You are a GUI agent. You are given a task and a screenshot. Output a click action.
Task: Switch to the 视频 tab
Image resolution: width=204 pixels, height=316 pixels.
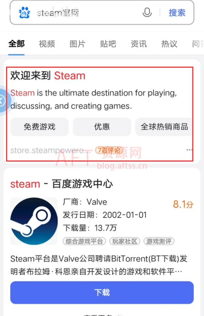click(47, 44)
